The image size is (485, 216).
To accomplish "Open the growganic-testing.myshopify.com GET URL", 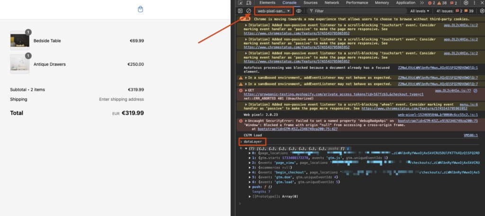I will 333,94.
